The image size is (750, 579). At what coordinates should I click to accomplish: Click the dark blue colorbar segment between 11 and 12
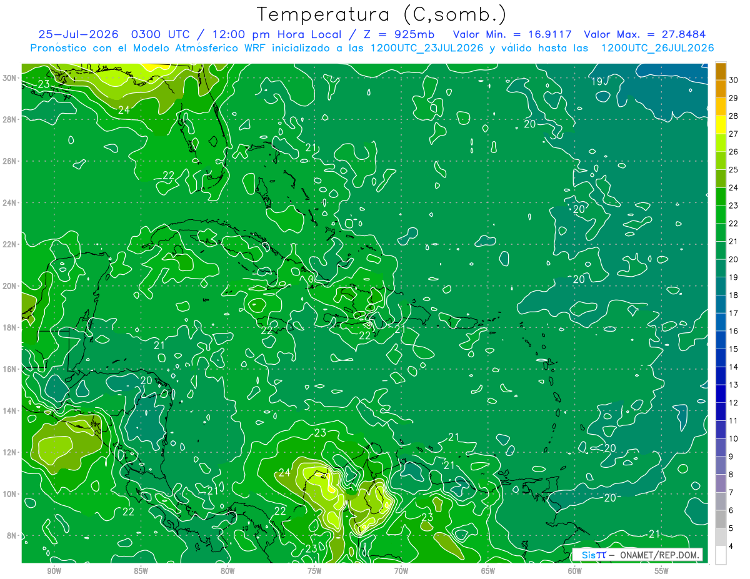pos(721,412)
